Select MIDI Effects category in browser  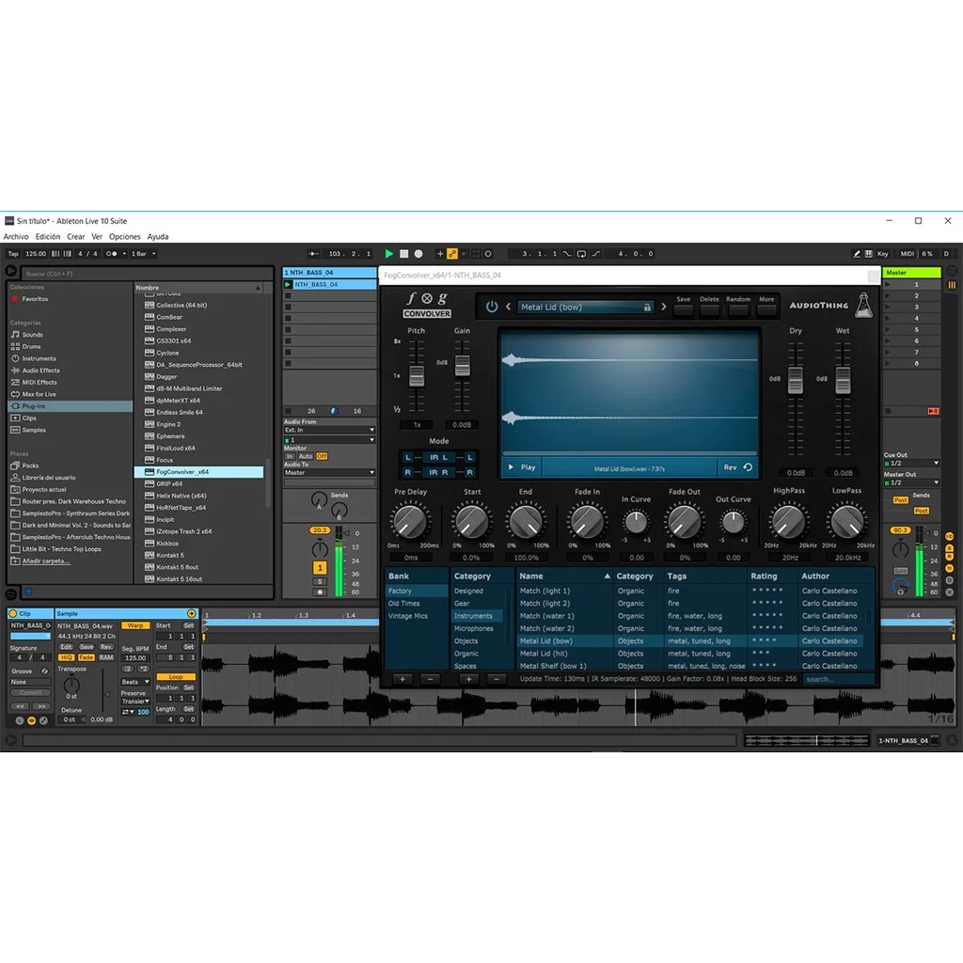[39, 383]
